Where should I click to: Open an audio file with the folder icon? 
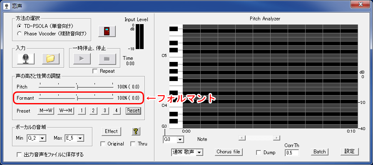click(51, 58)
